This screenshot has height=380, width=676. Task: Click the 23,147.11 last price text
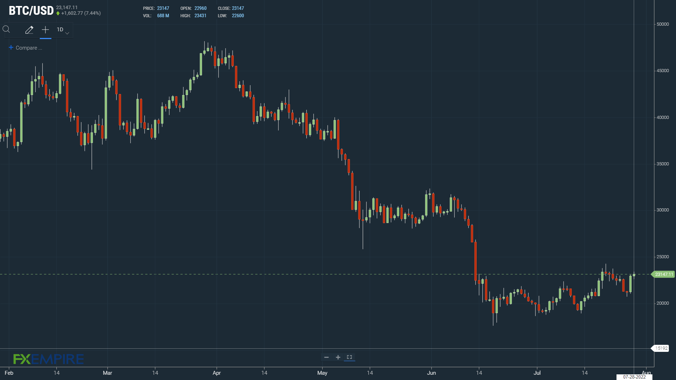coord(67,7)
